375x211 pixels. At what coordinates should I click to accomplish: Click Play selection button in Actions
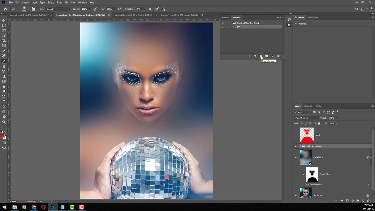261,56
